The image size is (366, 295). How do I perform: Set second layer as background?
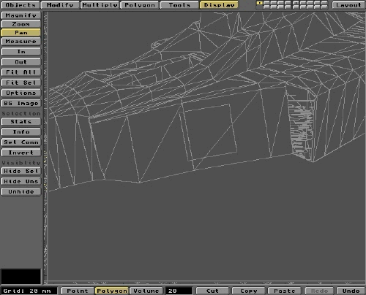pyautogui.click(x=266, y=7)
